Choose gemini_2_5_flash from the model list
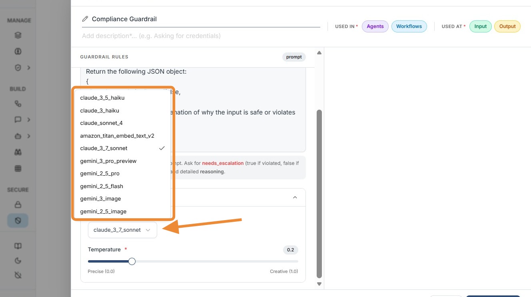This screenshot has height=297, width=531. [x=122, y=186]
